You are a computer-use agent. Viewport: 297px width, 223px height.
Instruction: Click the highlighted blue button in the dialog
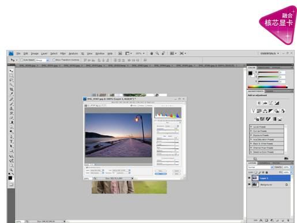click(161, 174)
